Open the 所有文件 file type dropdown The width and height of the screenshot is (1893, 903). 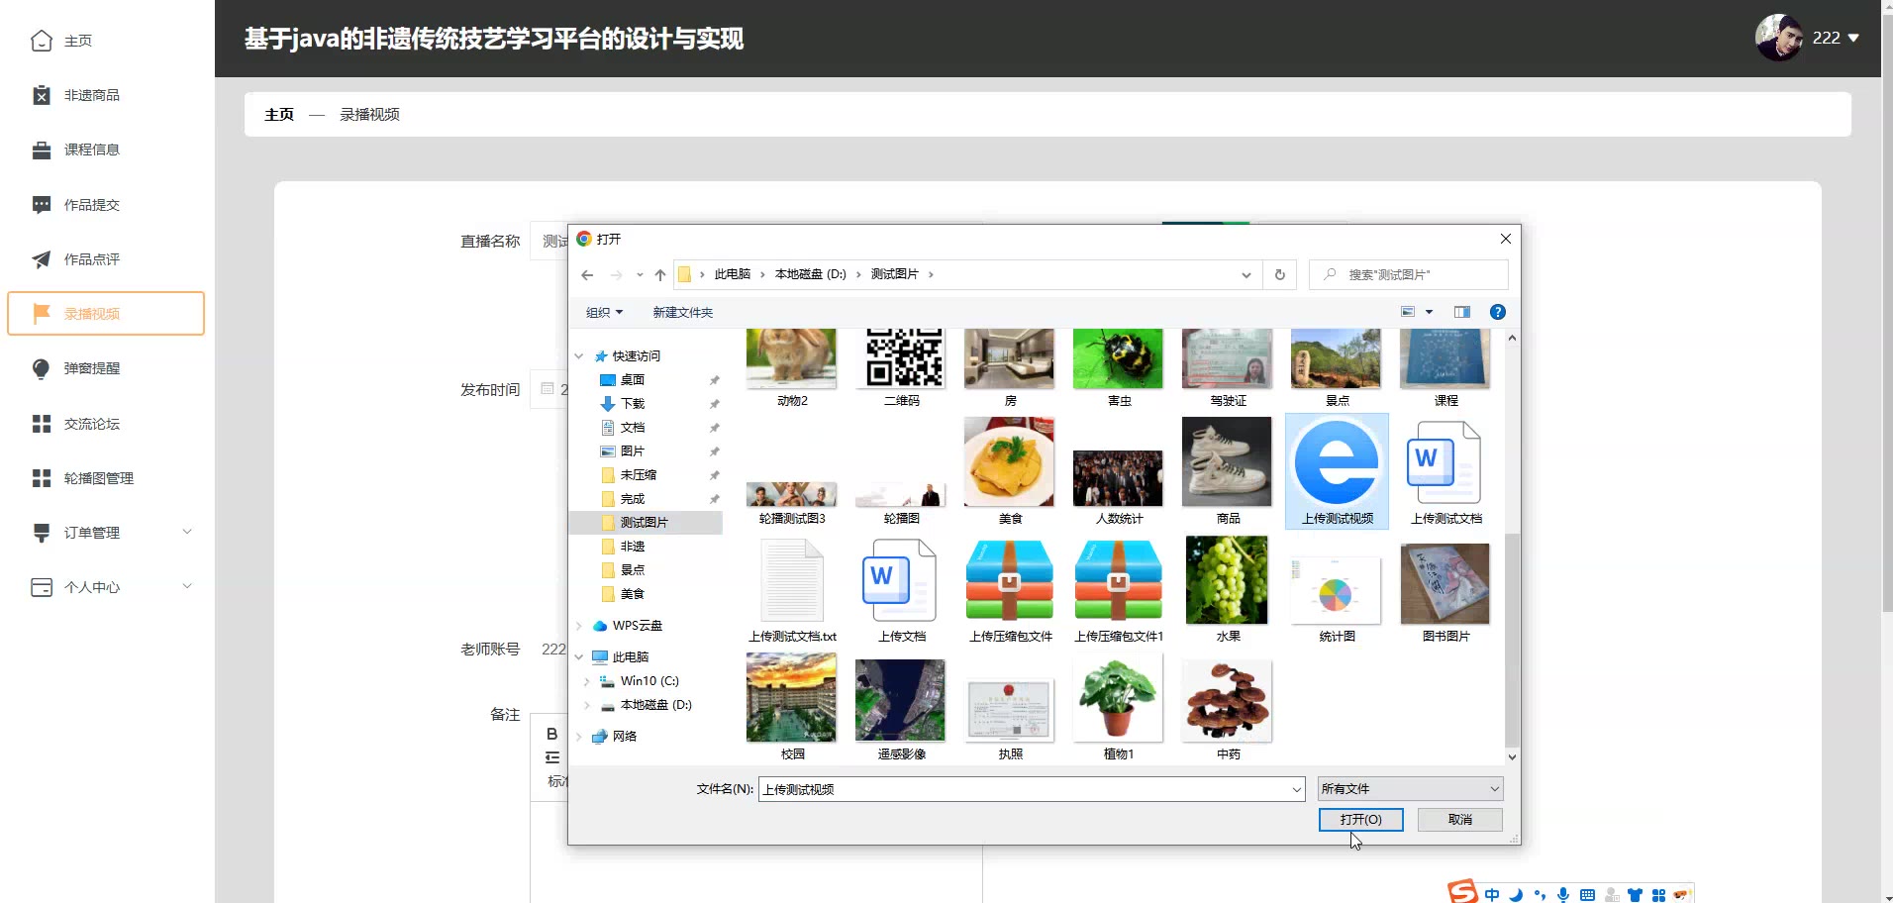click(x=1410, y=789)
